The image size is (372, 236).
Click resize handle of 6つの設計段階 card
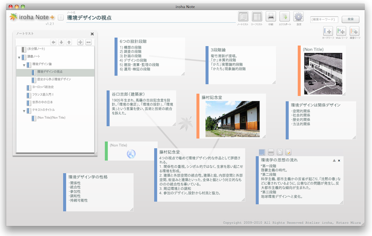tap(183, 74)
